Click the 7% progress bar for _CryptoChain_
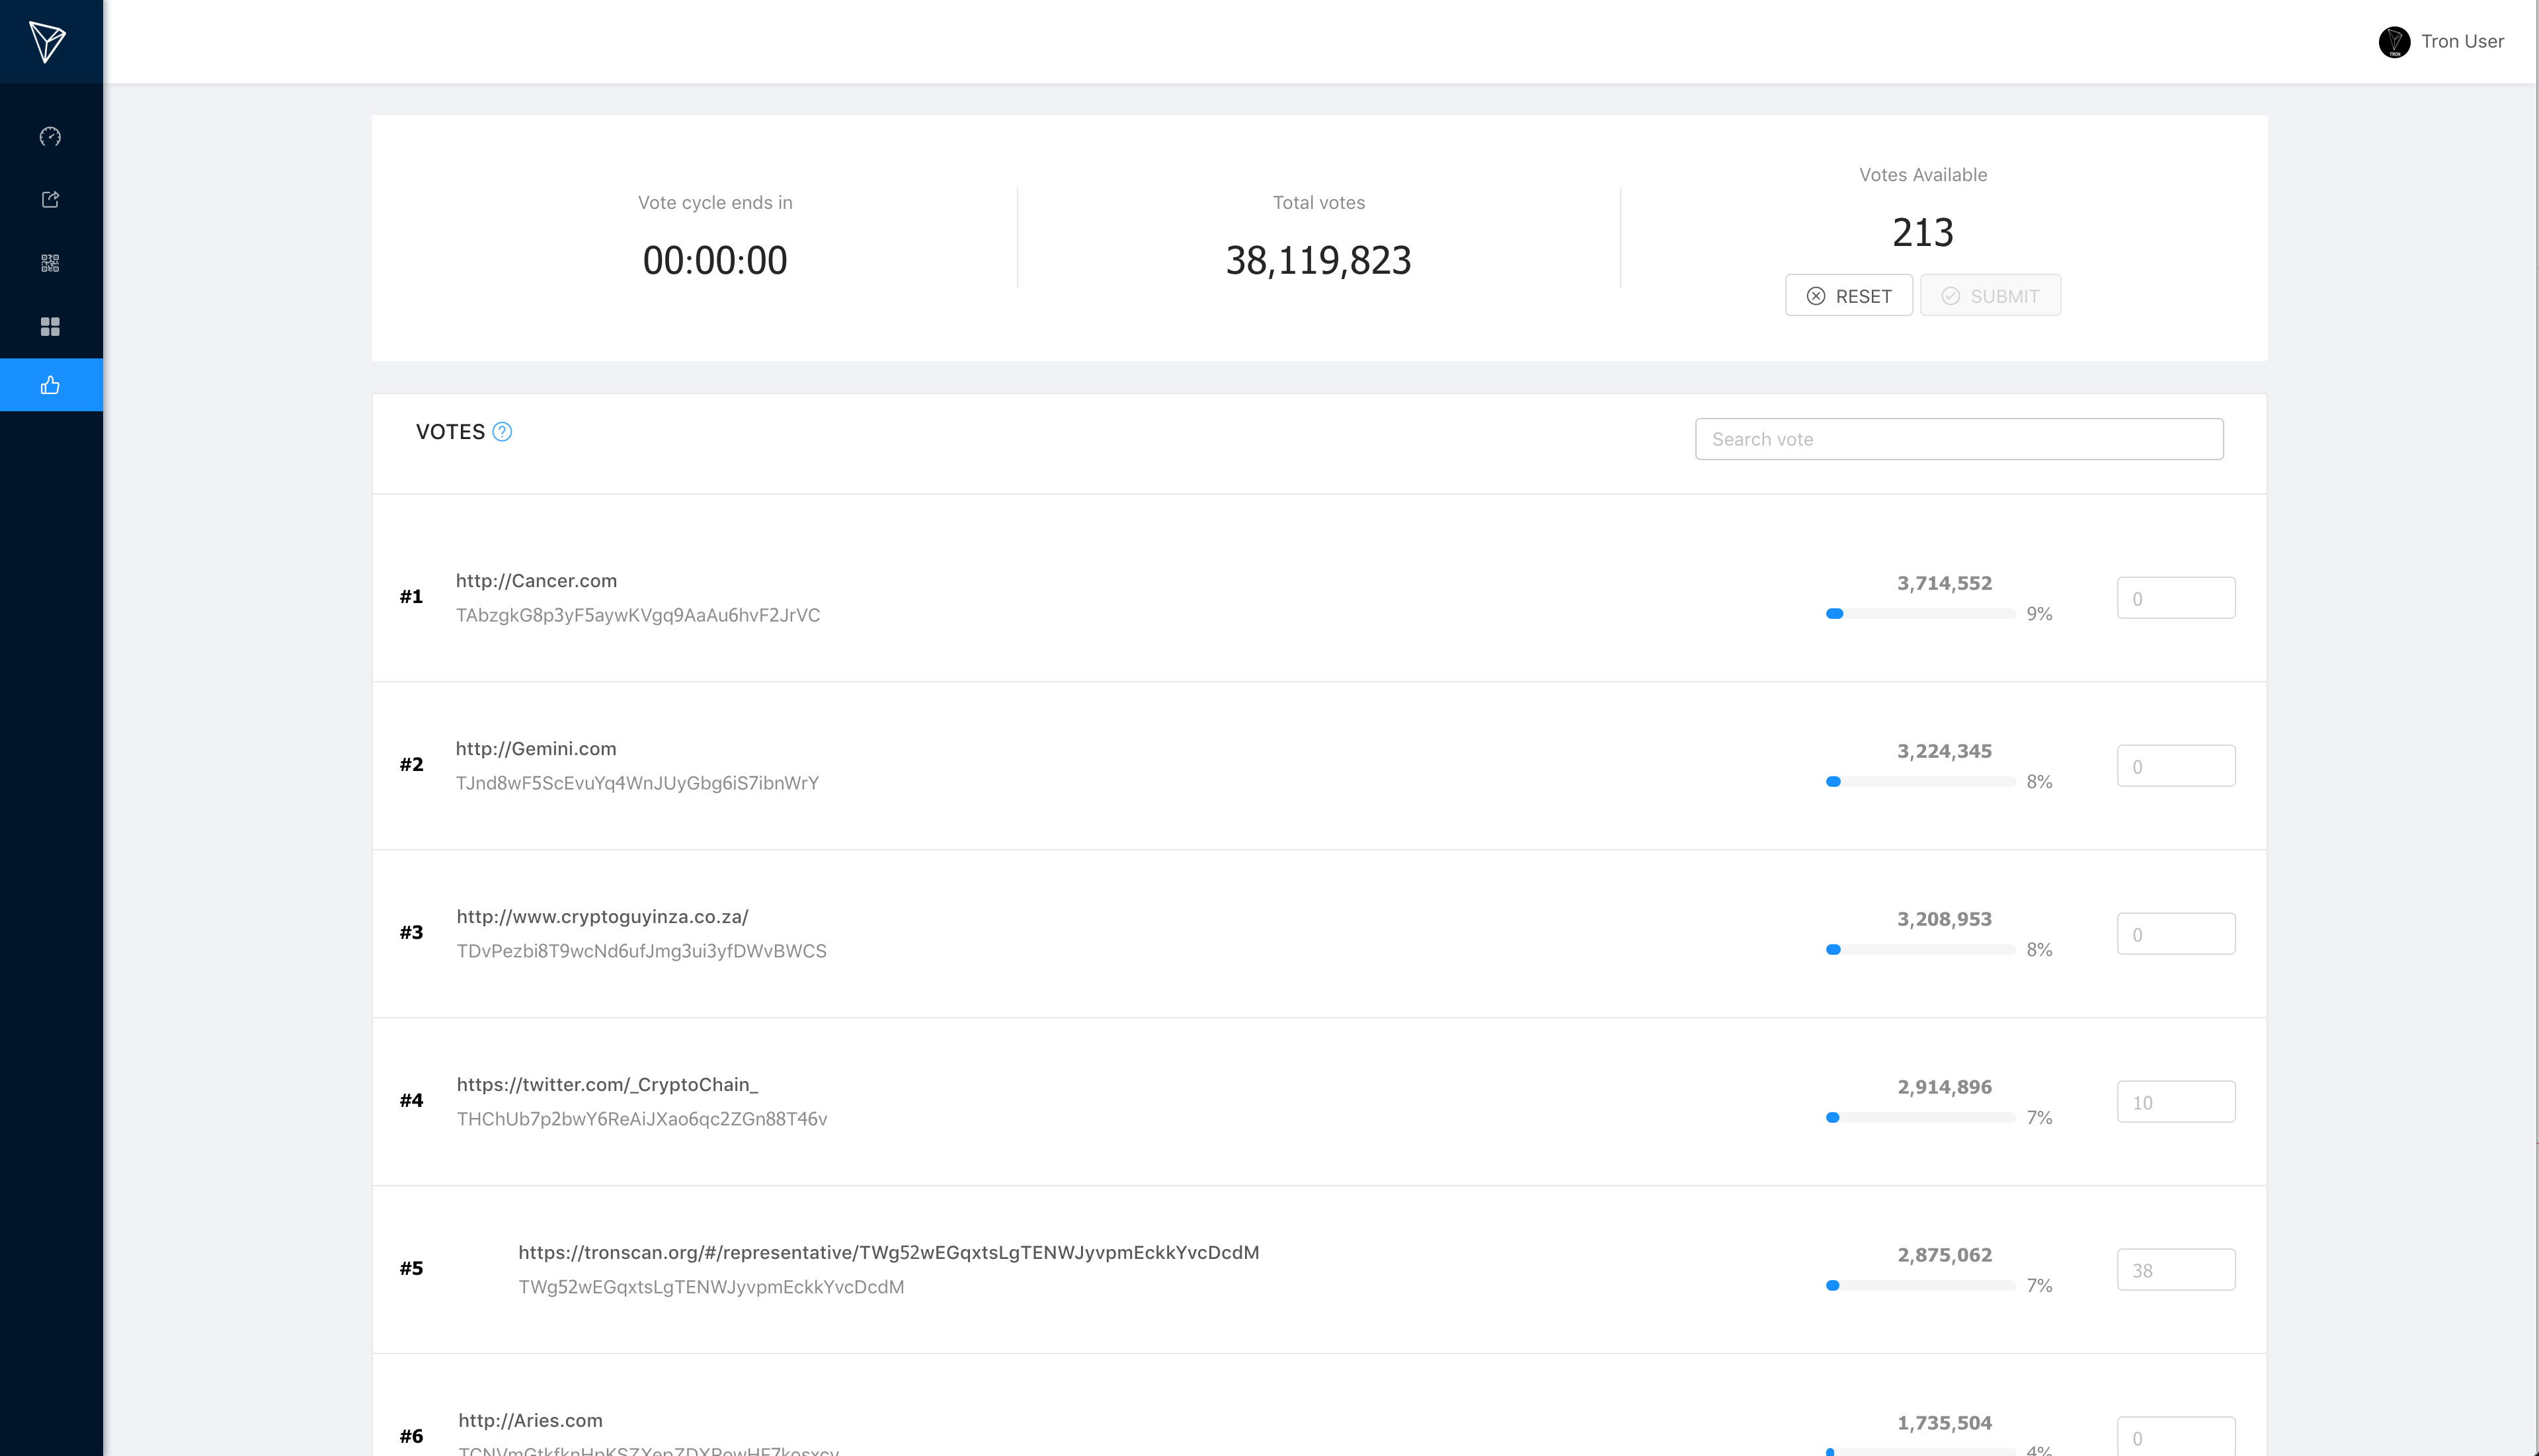Screen dimensions: 2539x1456 coord(1920,1118)
